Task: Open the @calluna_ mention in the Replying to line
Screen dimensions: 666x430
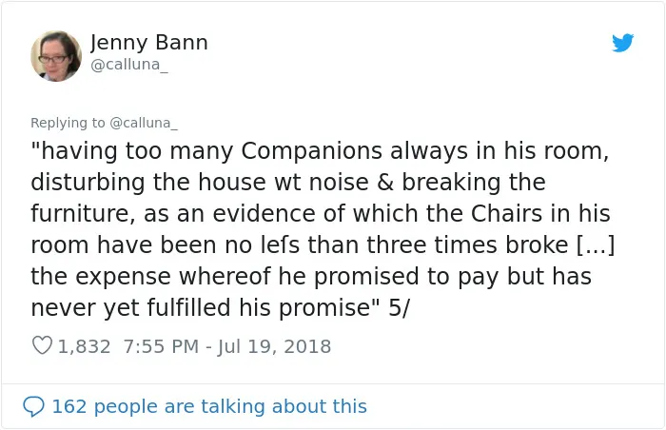Action: coord(144,123)
